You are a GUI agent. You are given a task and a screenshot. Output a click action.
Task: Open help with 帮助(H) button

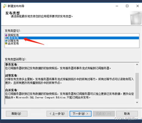coord(17,114)
